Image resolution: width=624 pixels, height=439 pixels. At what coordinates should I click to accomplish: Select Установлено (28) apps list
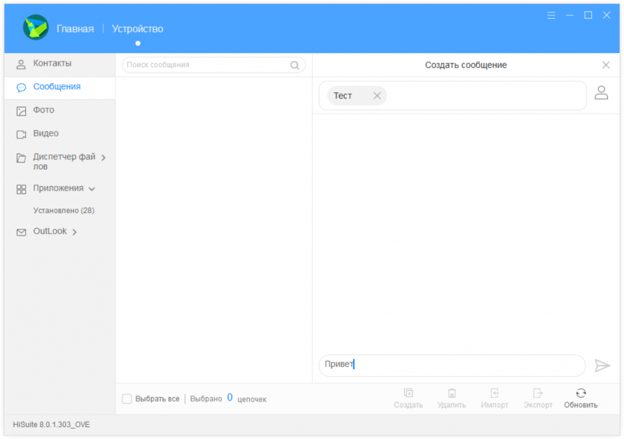coord(64,210)
